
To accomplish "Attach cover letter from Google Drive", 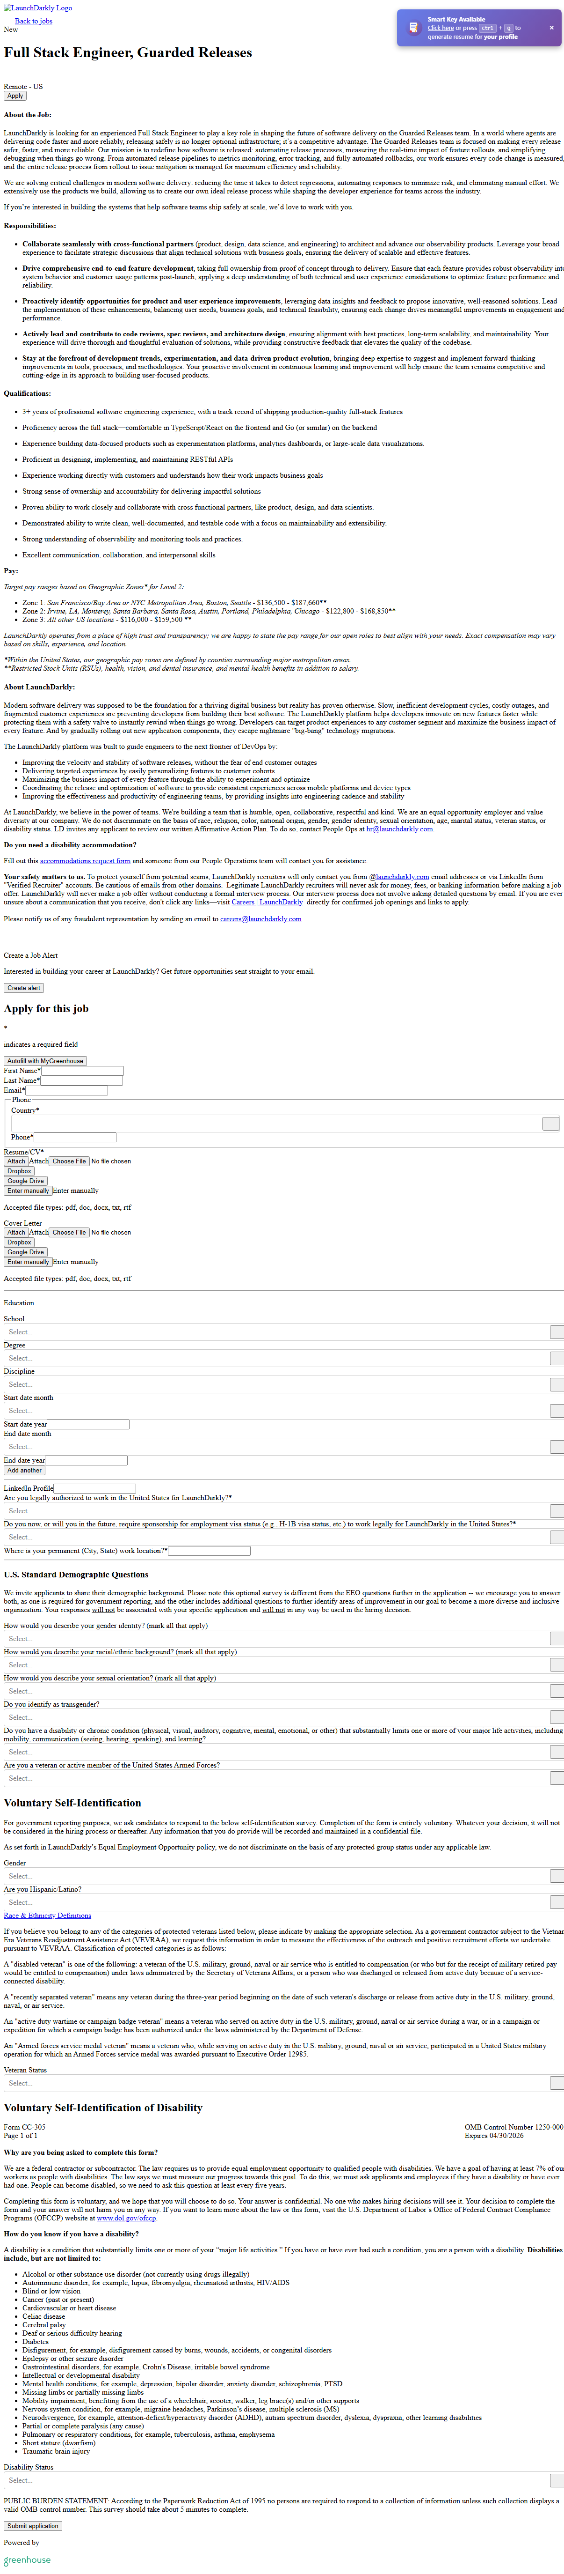I will pos(25,1252).
